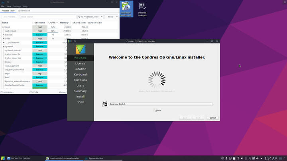Open the Installed Packages desktop icon

142,10
